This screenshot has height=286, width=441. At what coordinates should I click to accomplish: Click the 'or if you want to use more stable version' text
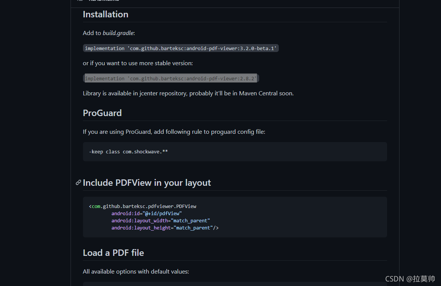point(138,63)
